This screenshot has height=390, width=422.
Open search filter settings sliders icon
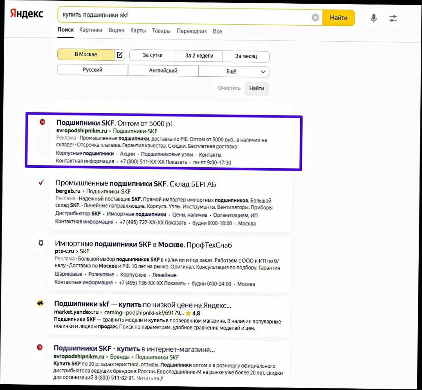point(393,19)
